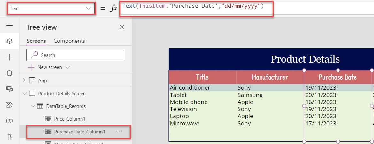Click the tree view Search box

coord(76,55)
